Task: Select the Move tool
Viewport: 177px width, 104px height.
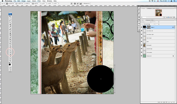Action: (10, 17)
